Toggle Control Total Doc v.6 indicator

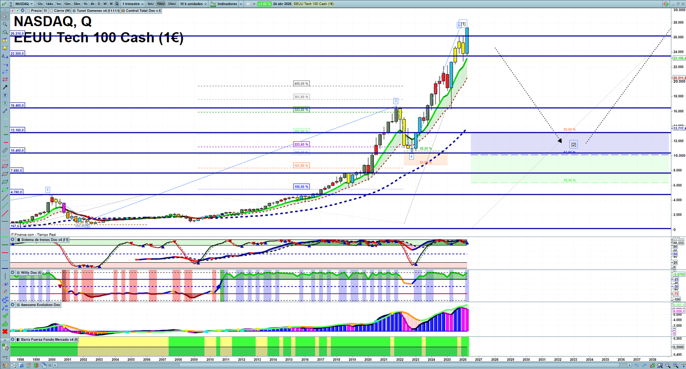[x=123, y=11]
